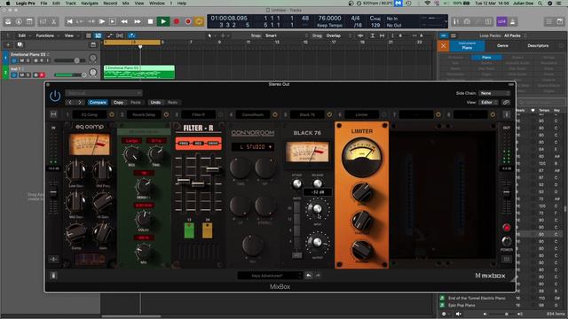The width and height of the screenshot is (568, 319).
Task: Click the MixBox output red clip indicator
Action: point(507,228)
